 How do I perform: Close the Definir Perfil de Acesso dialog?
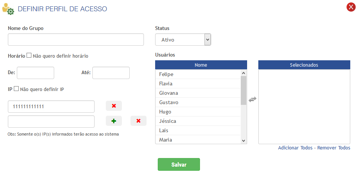pos(351,7)
